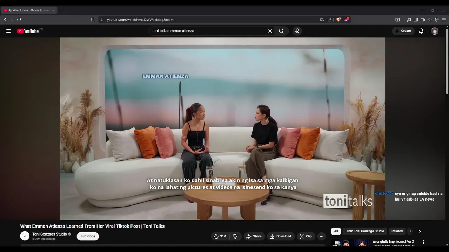Screen dimensions: 449x252
Task: Click the share page icon in address bar
Action: tap(330, 20)
